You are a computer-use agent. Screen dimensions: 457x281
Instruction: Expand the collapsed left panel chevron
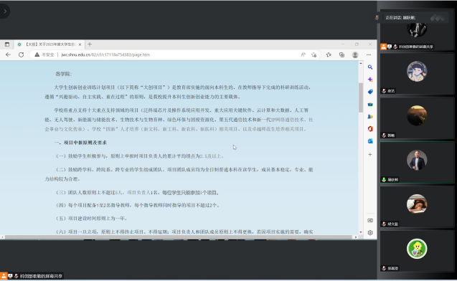pyautogui.click(x=5, y=11)
